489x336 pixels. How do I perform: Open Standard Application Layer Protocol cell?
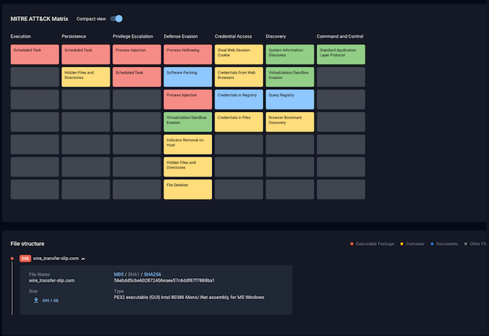341,55
